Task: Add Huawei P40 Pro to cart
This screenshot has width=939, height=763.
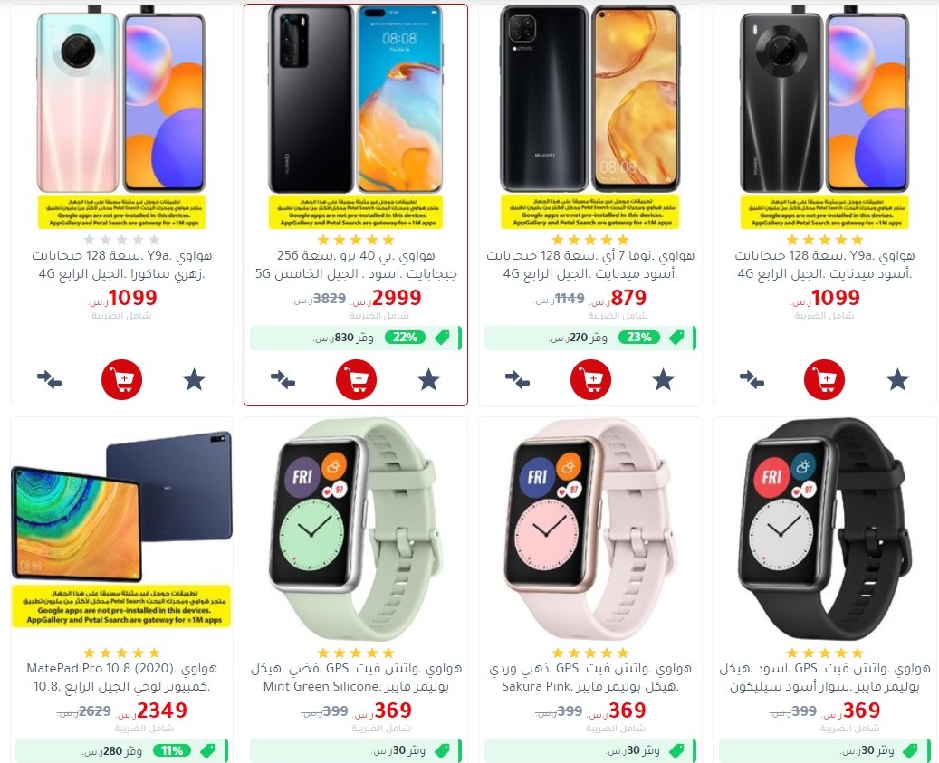Action: 357,379
